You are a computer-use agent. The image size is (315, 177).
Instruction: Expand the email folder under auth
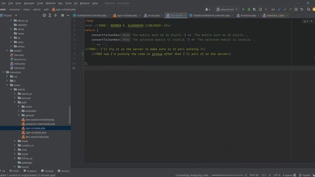(x=19, y=107)
